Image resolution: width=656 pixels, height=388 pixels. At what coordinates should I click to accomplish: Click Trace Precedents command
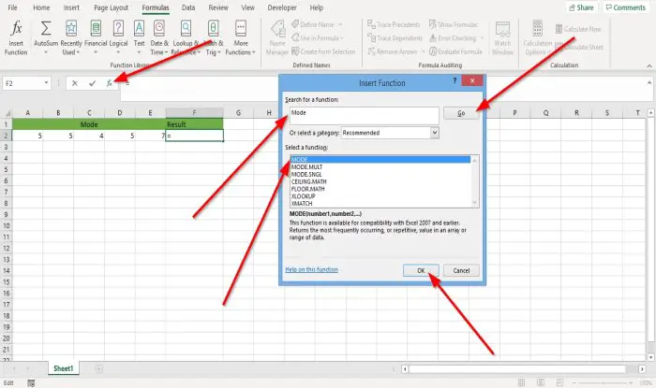[394, 24]
